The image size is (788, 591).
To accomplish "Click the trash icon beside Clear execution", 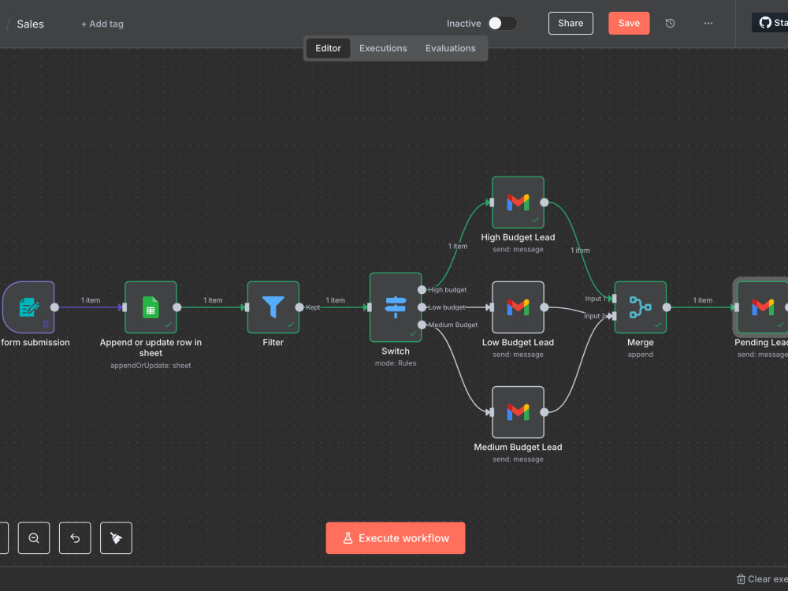I will [x=741, y=579].
